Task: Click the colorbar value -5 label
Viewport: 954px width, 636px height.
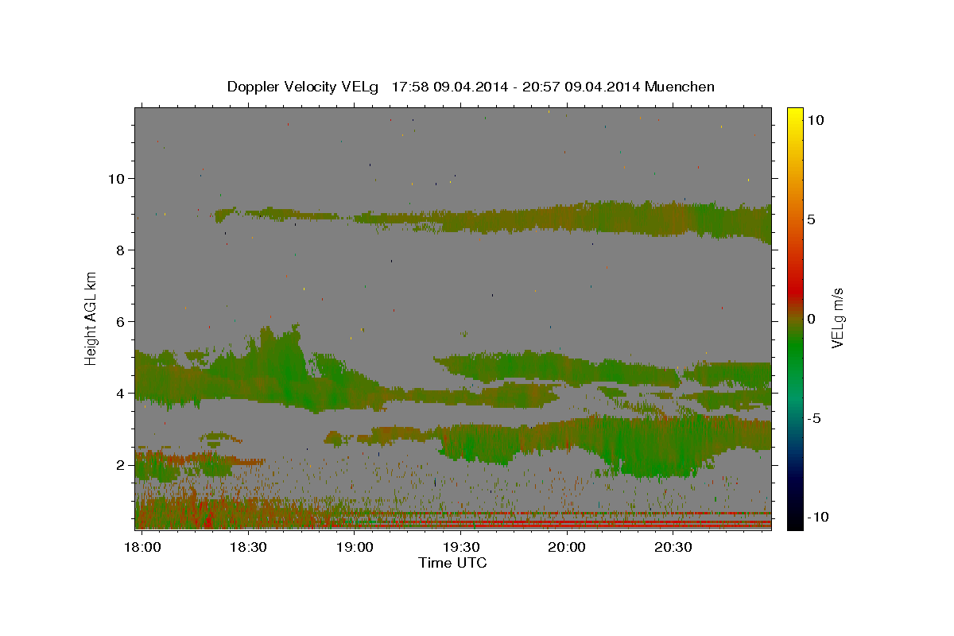Action: tap(813, 418)
